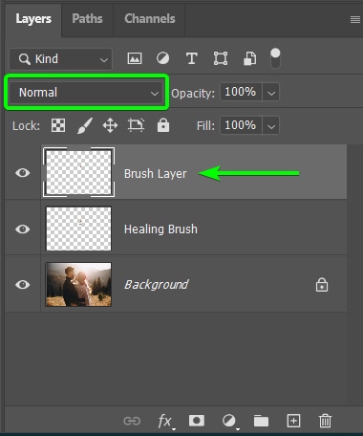Lock layer position
Viewport: 363px width, 436px height.
click(x=110, y=125)
